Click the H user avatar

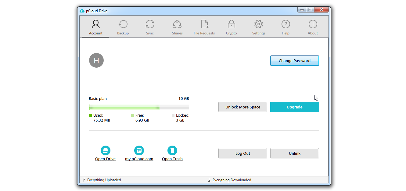point(96,60)
